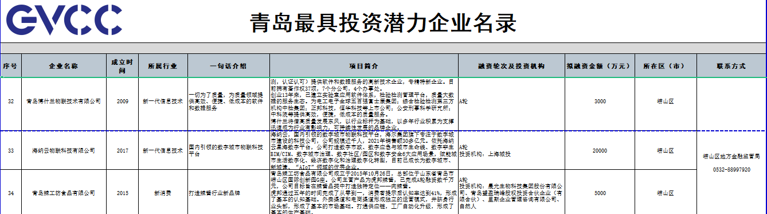This screenshot has height=214, width=767.
Task: Select the company name in row 34
Action: (x=63, y=193)
